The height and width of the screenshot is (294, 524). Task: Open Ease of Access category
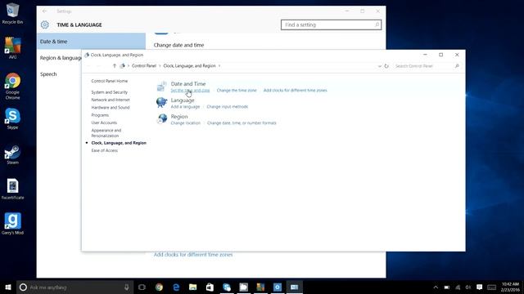tap(104, 150)
